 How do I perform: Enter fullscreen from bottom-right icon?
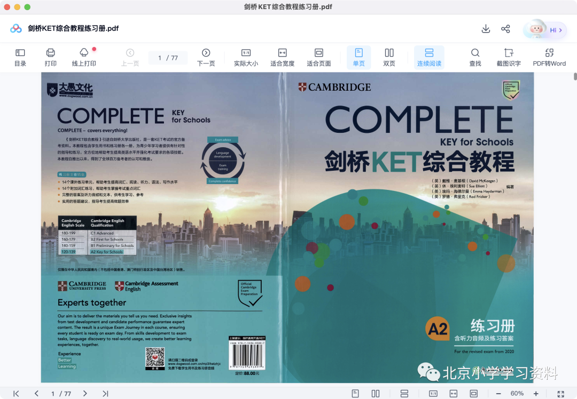561,394
